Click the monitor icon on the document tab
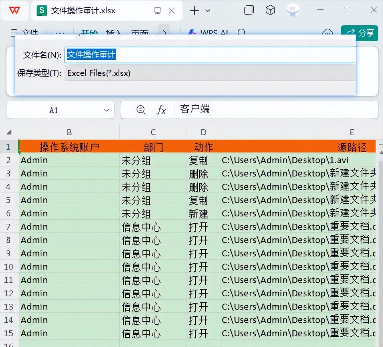Viewport: 383px width, 347px height. pos(158,11)
